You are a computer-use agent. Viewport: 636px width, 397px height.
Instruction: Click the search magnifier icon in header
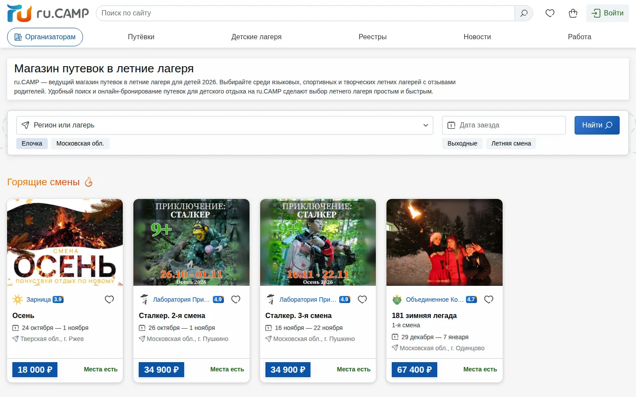coord(524,13)
